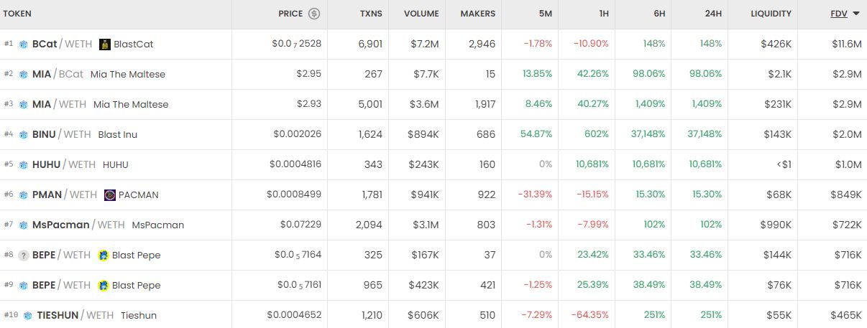The width and height of the screenshot is (867, 328).
Task: Open the MIA / WETH pair
Action: click(x=59, y=104)
